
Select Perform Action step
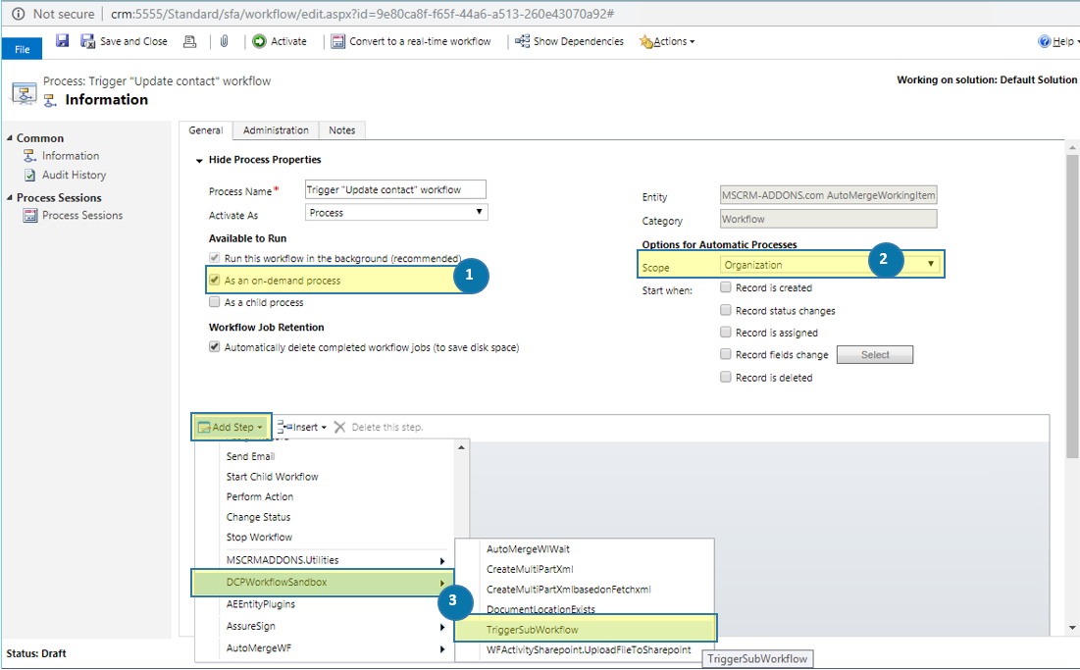click(x=260, y=496)
